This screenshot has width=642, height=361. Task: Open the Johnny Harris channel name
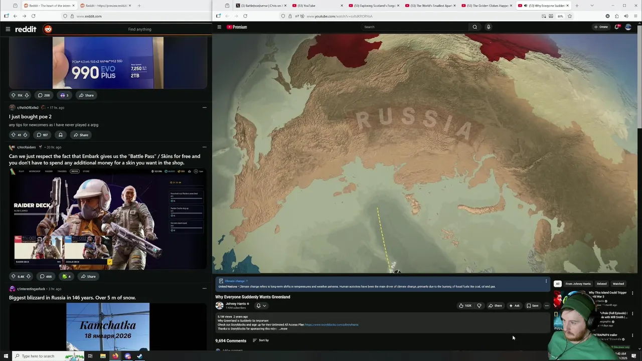pos(236,304)
